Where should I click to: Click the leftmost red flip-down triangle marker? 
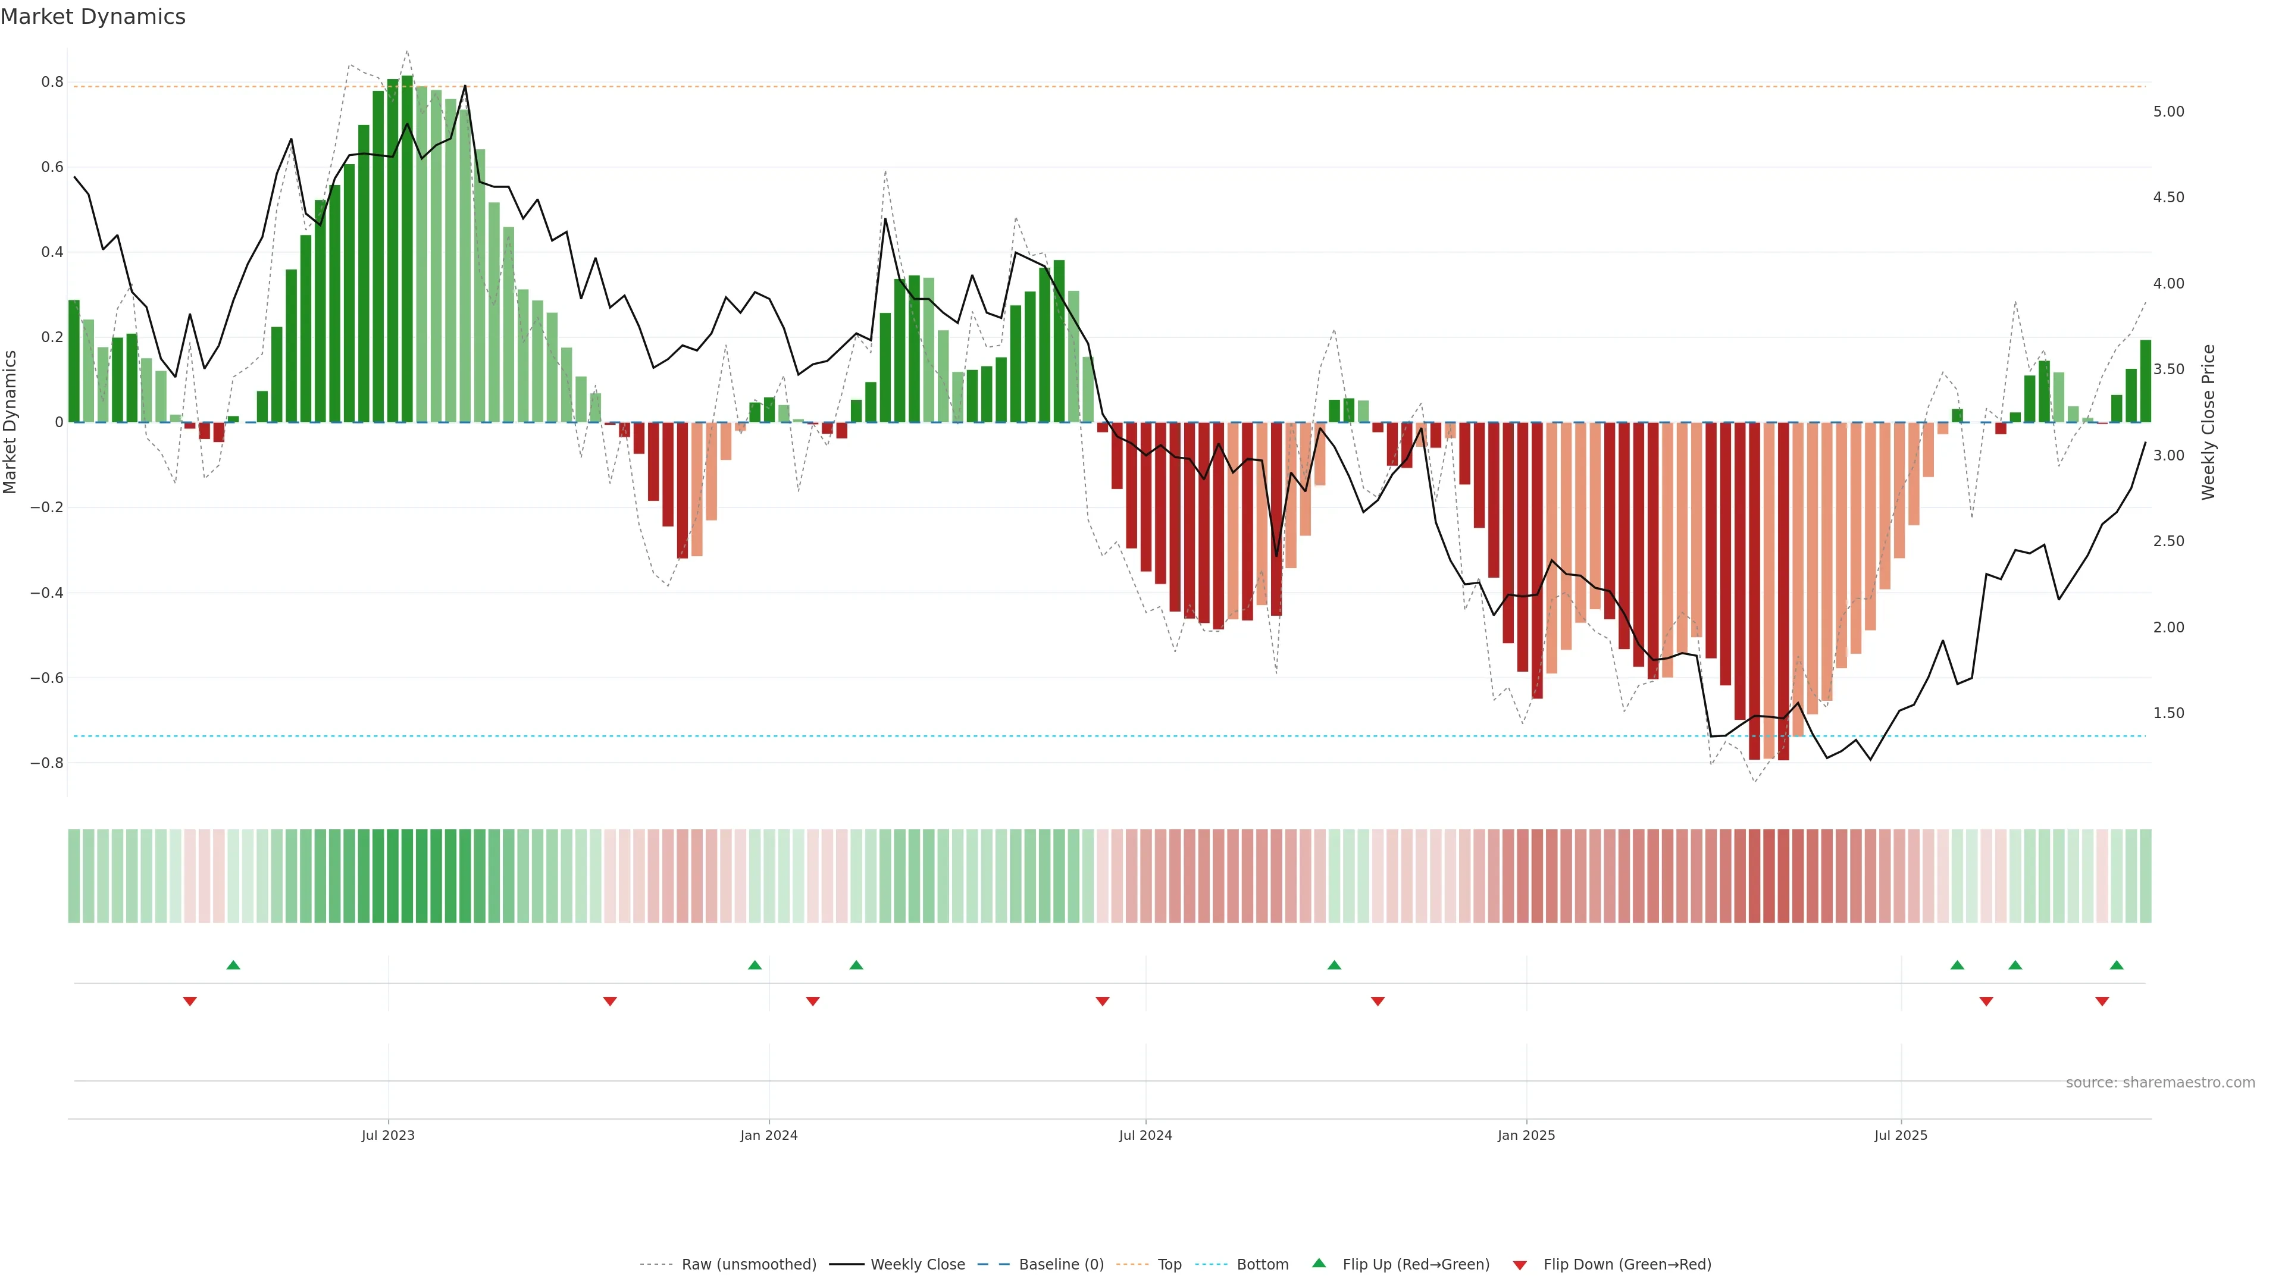click(190, 1001)
